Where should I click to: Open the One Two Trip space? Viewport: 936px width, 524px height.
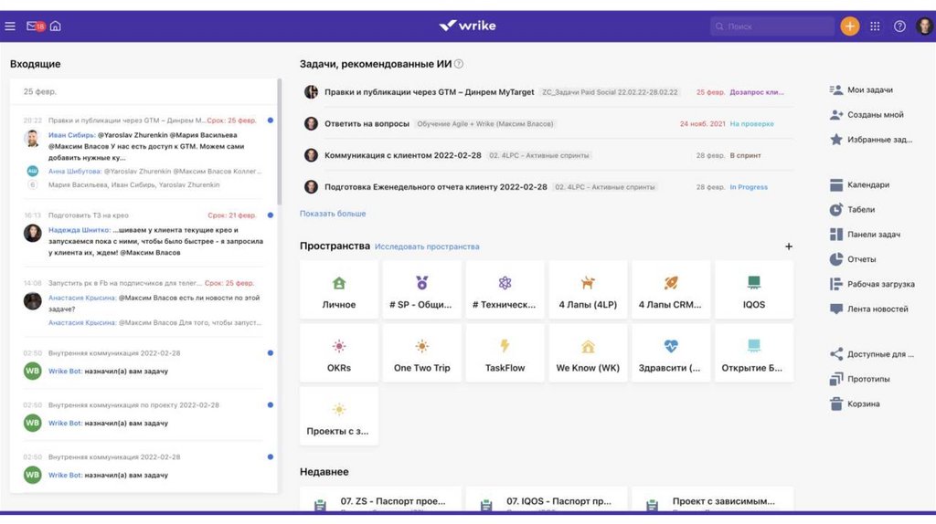421,353
